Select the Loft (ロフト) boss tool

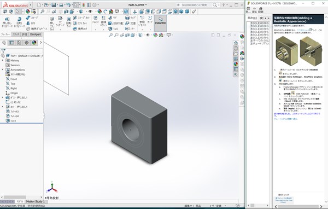(x=31, y=23)
